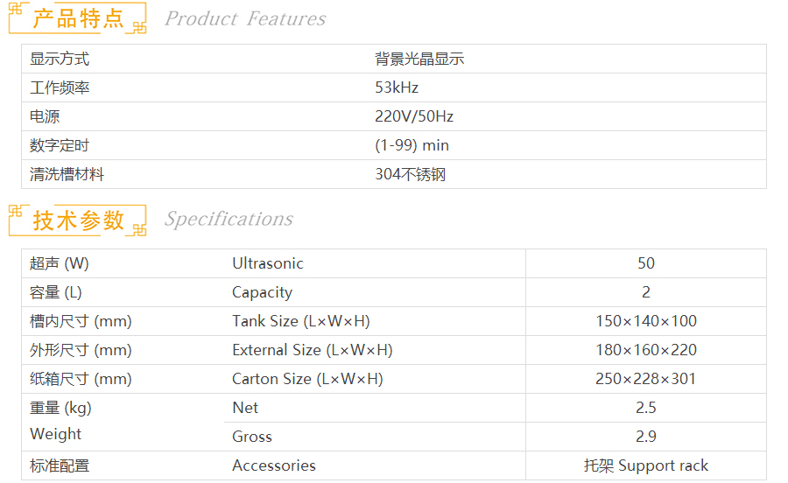Click the Tank Size value 150×140×100
788x483 pixels.
pyautogui.click(x=646, y=321)
